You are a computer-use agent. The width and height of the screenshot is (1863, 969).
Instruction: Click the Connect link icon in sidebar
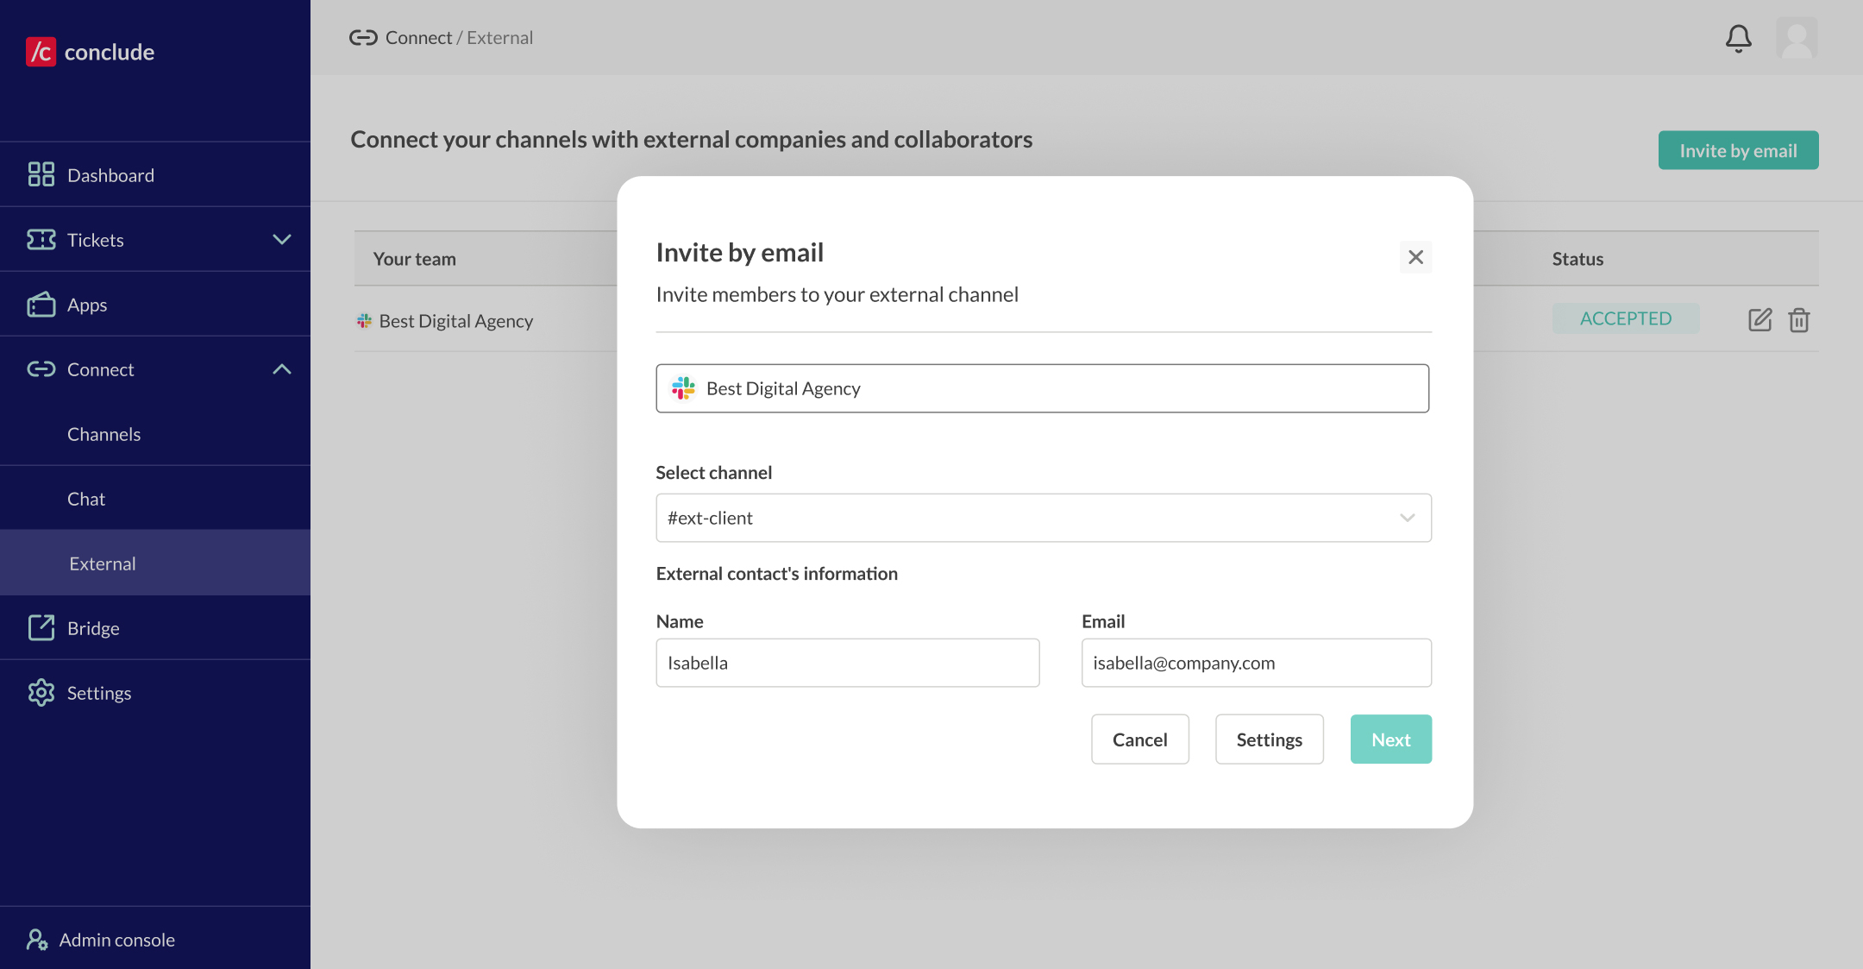click(x=41, y=369)
